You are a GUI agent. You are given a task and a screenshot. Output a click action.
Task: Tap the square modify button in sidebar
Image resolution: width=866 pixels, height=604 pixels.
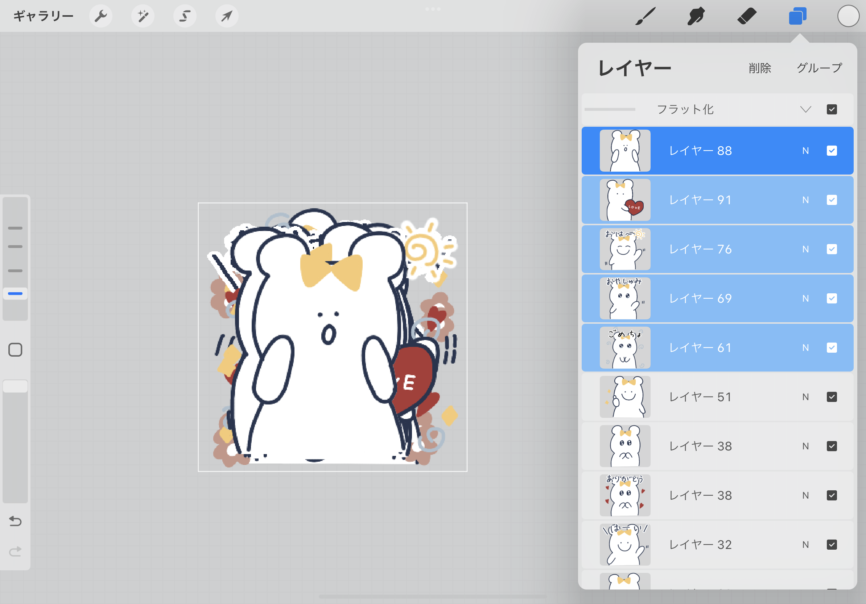pos(16,350)
